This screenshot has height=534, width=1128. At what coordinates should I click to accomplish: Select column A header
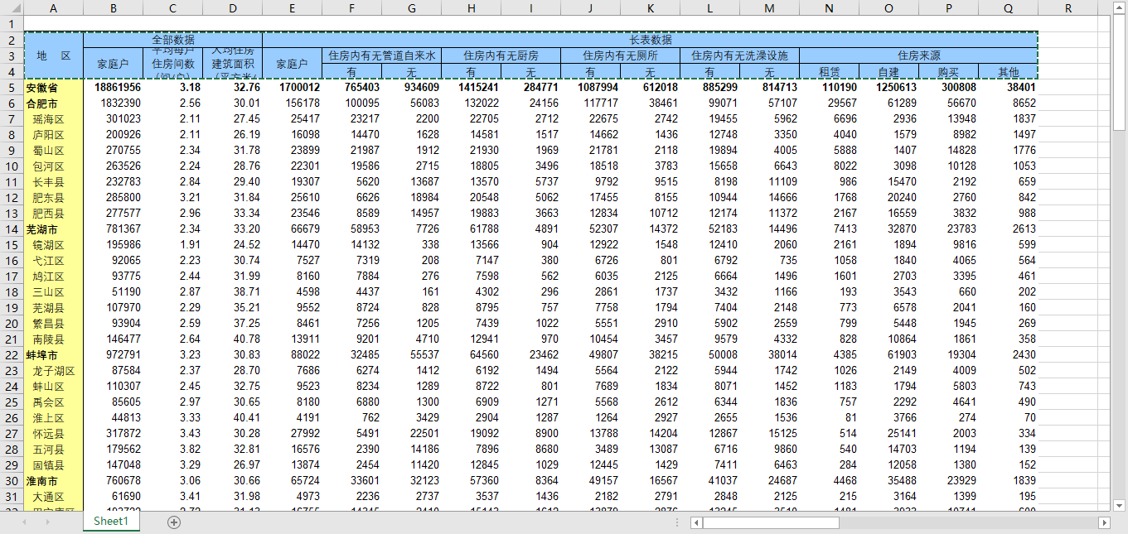pyautogui.click(x=54, y=8)
